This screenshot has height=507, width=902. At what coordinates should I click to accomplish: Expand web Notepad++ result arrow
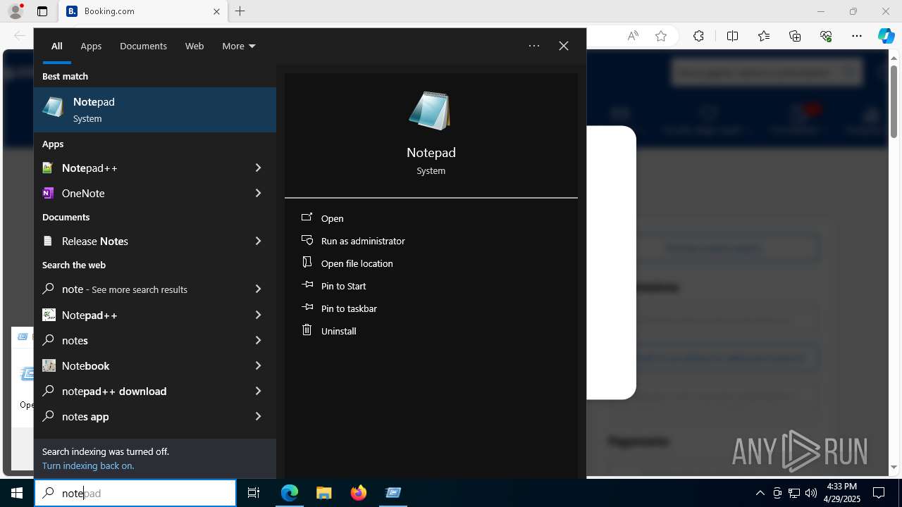(258, 315)
